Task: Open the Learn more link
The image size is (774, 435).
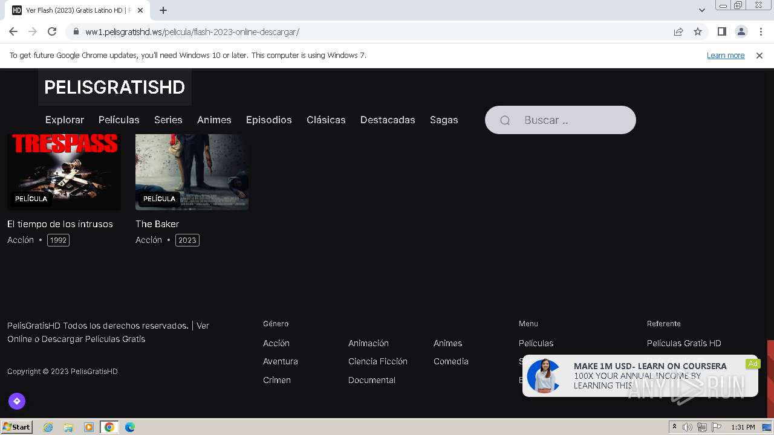Action: pyautogui.click(x=726, y=55)
